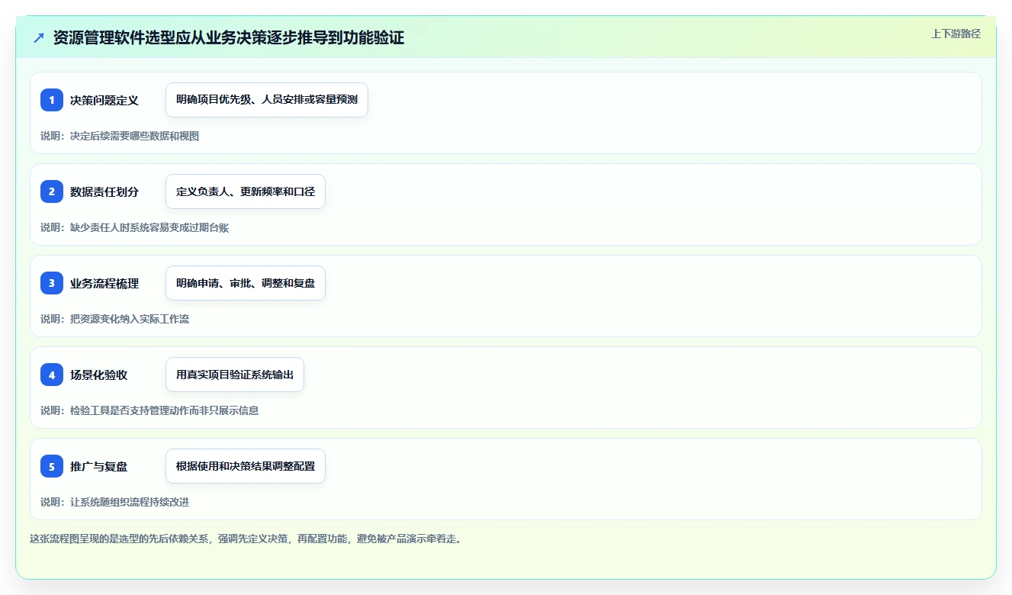Viewport: 1012px width, 595px height.
Task: Click the 明确项目优先级、人员安排或容量预测 chip
Action: 267,100
